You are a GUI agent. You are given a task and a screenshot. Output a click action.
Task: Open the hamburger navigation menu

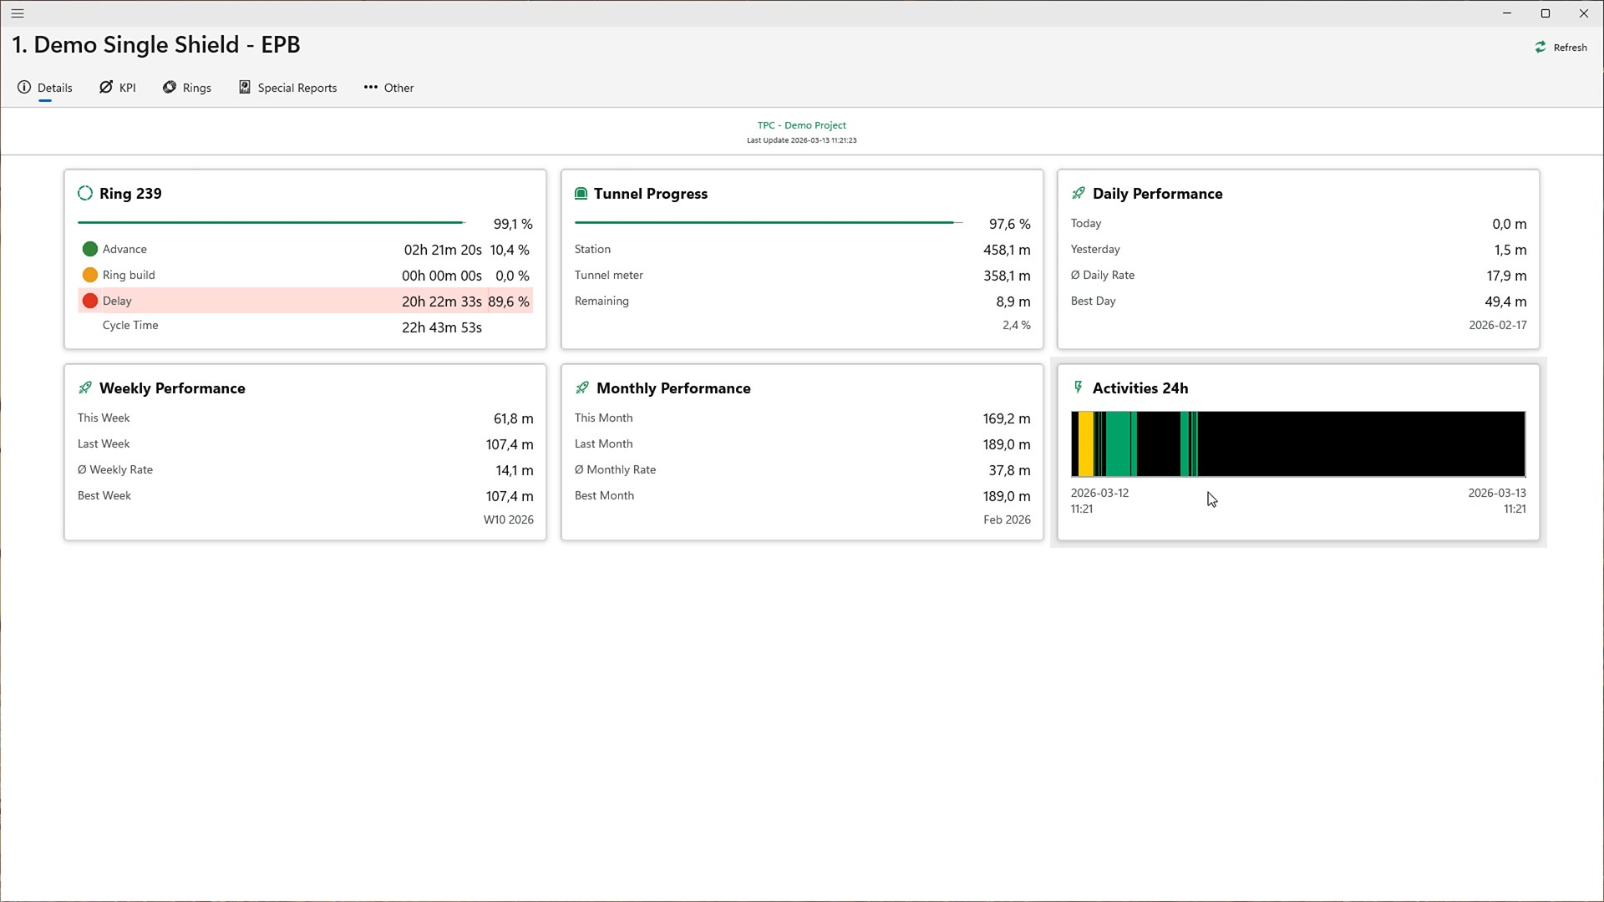18,13
